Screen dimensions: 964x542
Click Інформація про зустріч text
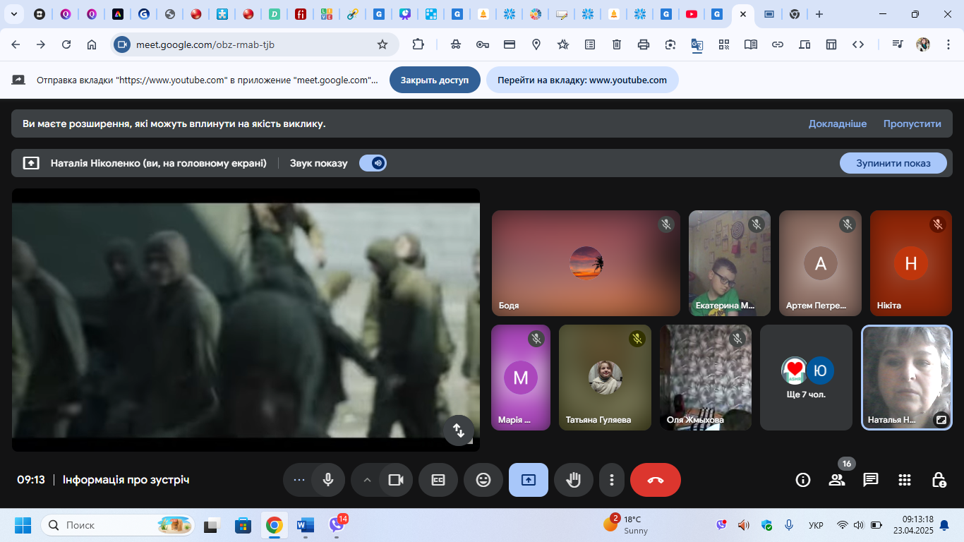[x=126, y=480]
